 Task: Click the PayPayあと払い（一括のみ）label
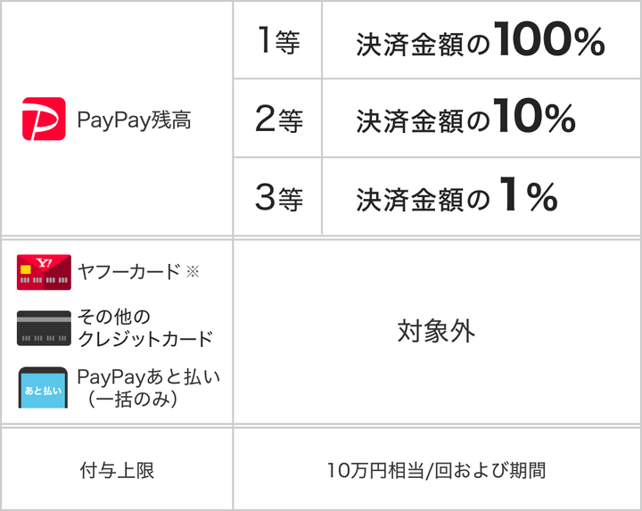(148, 388)
